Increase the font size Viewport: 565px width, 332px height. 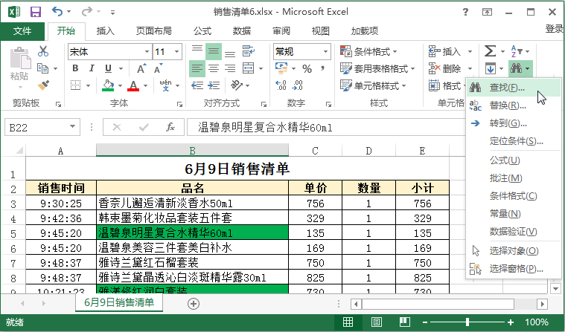tap(141, 68)
